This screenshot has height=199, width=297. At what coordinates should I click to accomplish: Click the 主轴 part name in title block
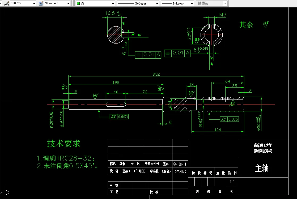[262, 168]
